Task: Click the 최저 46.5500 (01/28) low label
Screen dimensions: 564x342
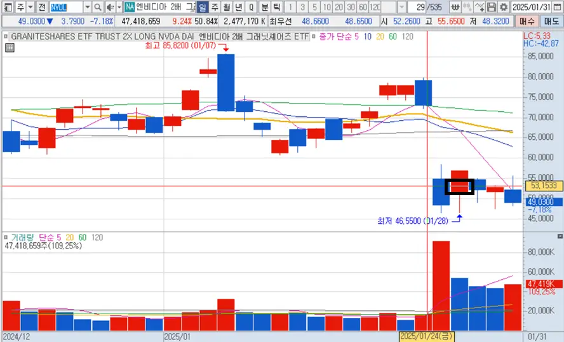Action: pyautogui.click(x=413, y=221)
